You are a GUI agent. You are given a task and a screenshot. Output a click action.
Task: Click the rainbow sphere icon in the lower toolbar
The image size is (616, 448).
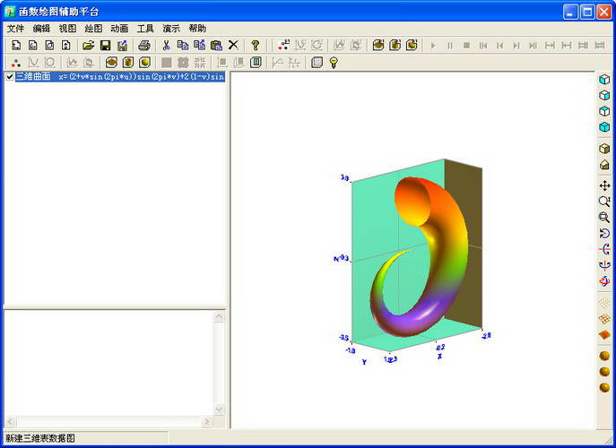145,63
